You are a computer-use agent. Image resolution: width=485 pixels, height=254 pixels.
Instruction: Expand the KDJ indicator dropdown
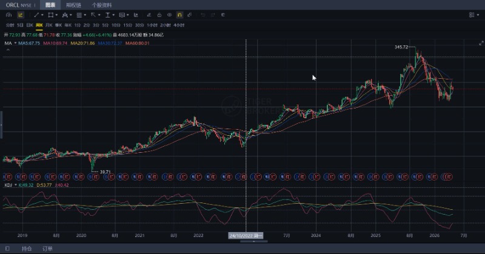click(15, 184)
